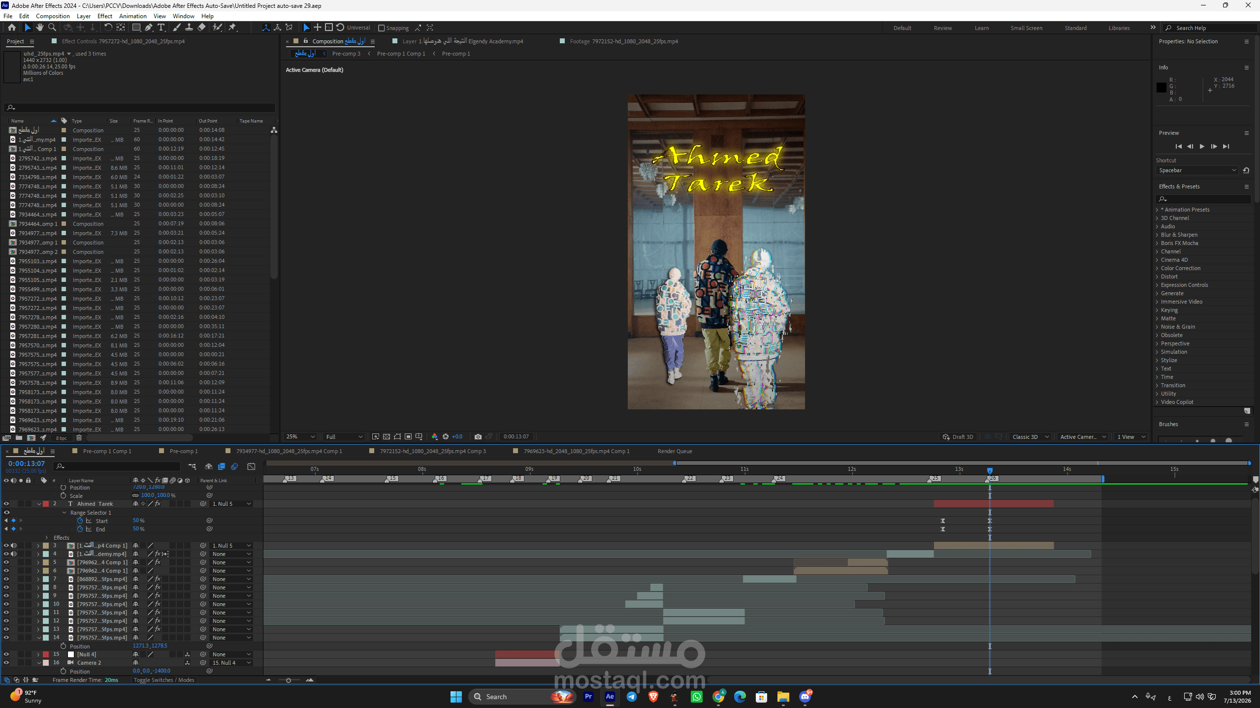Switch to the Render Queue tab
1260x708 pixels.
675,451
